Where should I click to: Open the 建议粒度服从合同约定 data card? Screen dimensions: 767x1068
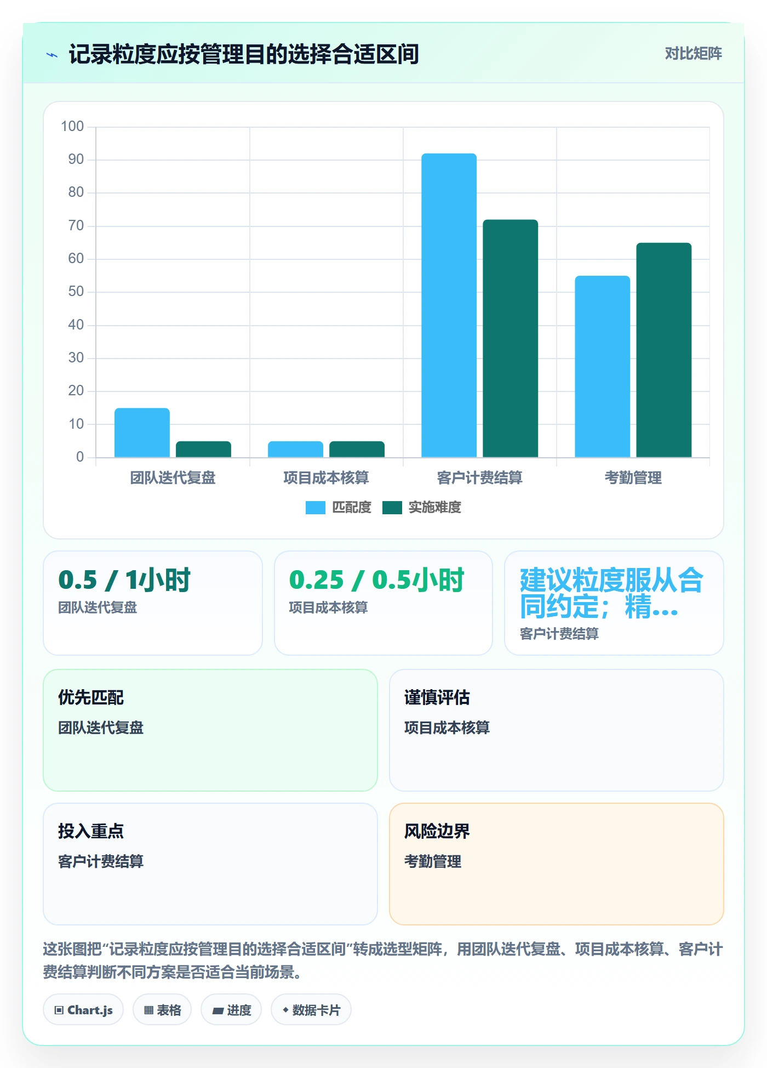pyautogui.click(x=614, y=603)
